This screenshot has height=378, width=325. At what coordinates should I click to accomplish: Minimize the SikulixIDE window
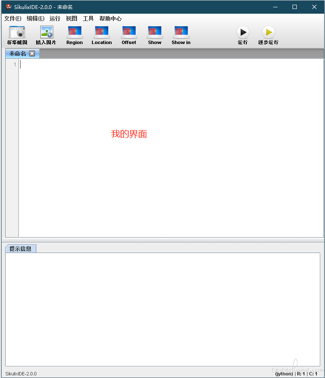point(275,7)
